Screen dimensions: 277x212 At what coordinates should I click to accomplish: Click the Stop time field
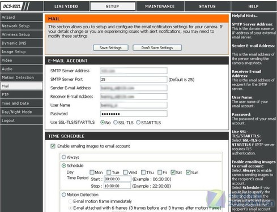[117, 186]
